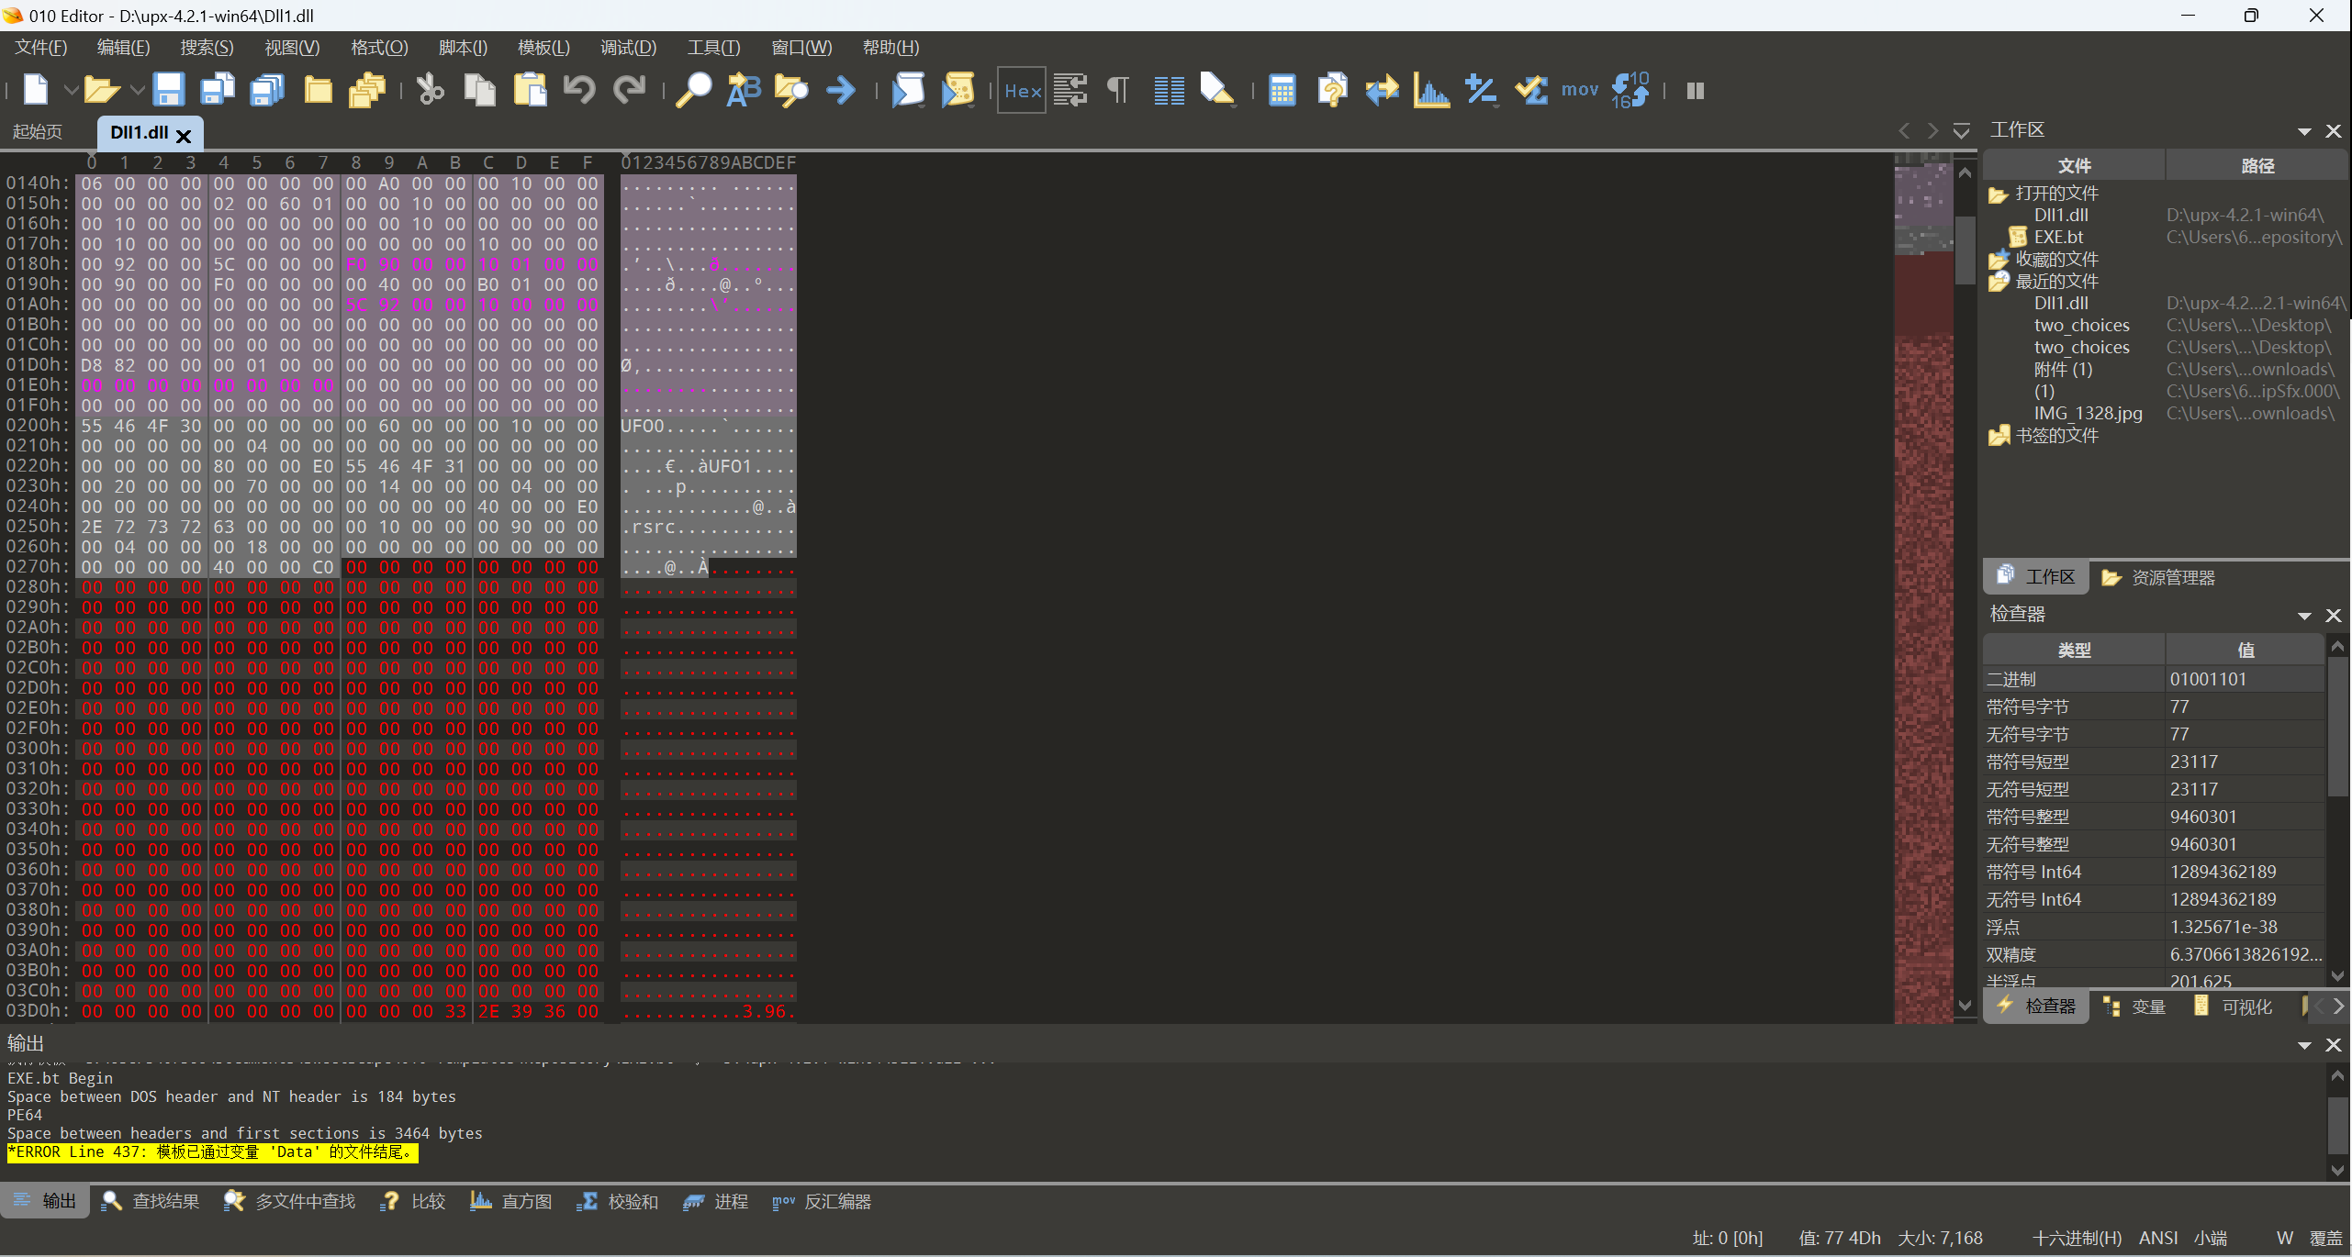2352x1257 pixels.
Task: Click the Close All stacked folders icon
Action: [367, 90]
